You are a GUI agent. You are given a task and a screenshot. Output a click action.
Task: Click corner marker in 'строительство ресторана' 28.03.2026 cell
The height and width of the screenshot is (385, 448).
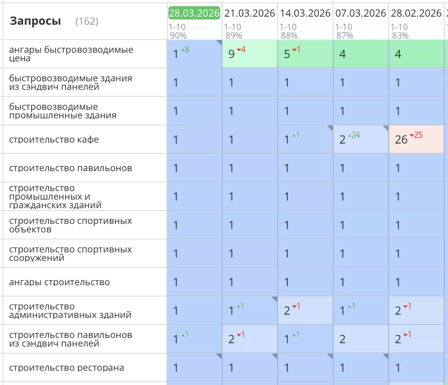219,356
